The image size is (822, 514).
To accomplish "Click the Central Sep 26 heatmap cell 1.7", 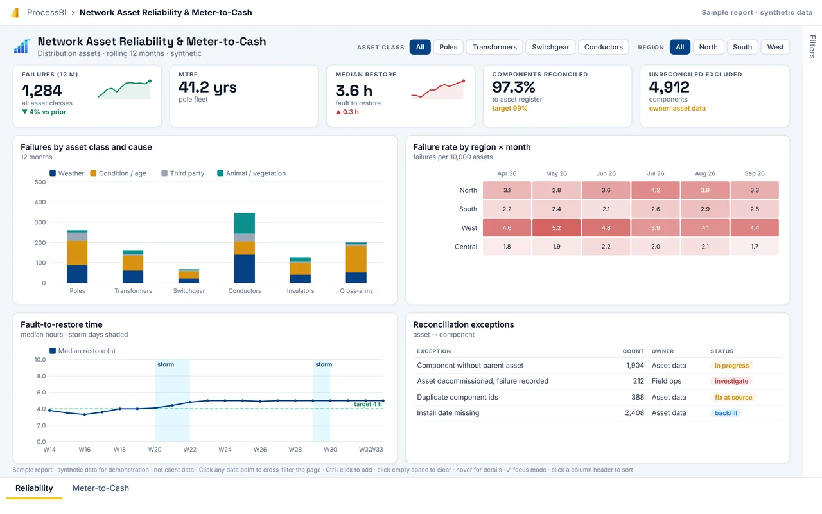I will [x=755, y=247].
